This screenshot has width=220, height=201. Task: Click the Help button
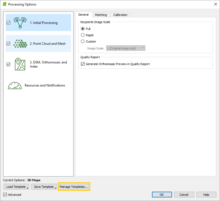(x=206, y=194)
